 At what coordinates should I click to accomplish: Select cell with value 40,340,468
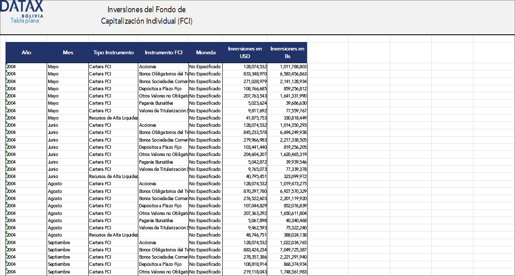coord(288,220)
